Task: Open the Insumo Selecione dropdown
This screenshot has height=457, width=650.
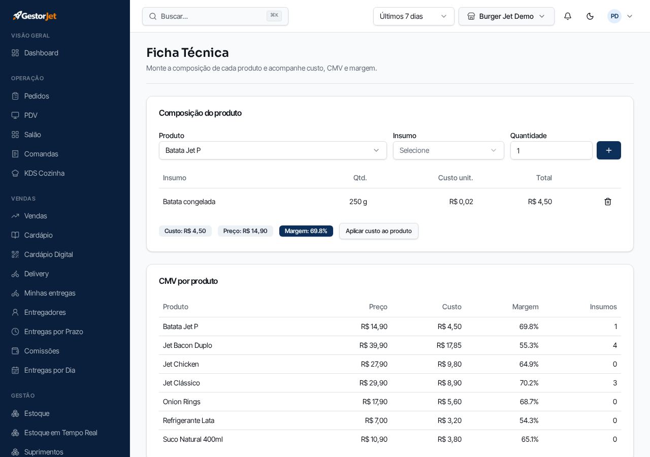Action: point(448,150)
